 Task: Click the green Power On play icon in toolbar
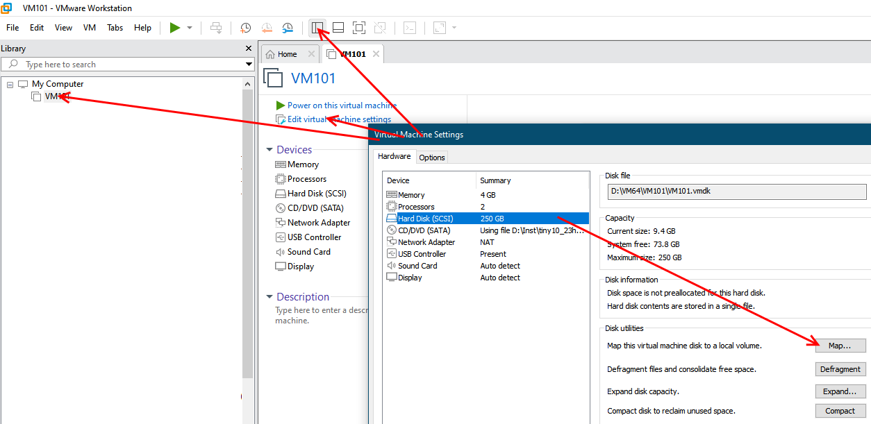(x=174, y=28)
